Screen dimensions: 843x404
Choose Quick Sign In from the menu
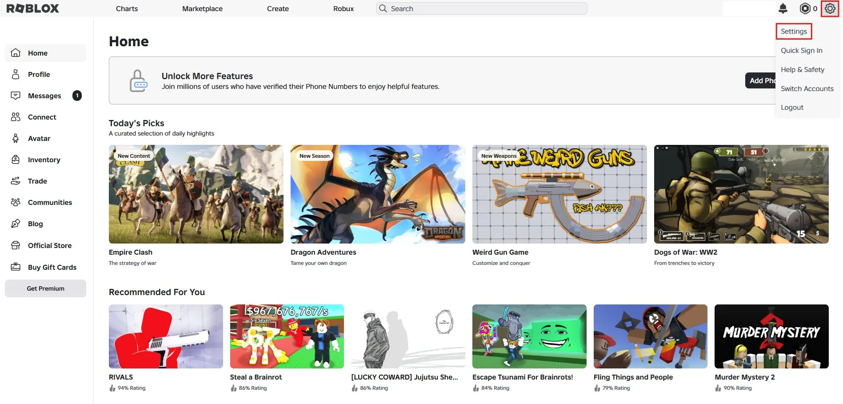click(802, 50)
